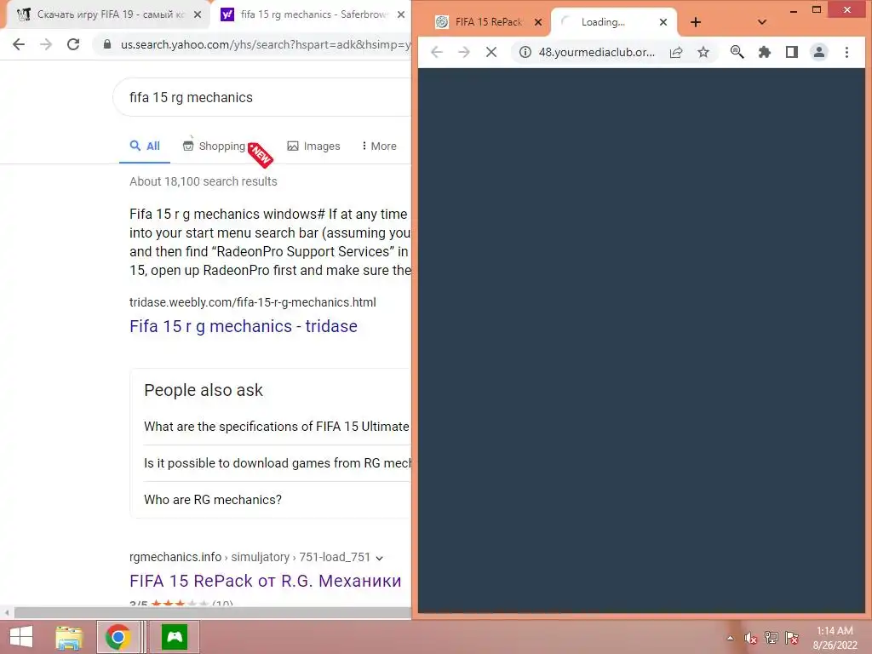Click the muted speaker volume tray icon
The image size is (872, 654).
[x=750, y=638]
